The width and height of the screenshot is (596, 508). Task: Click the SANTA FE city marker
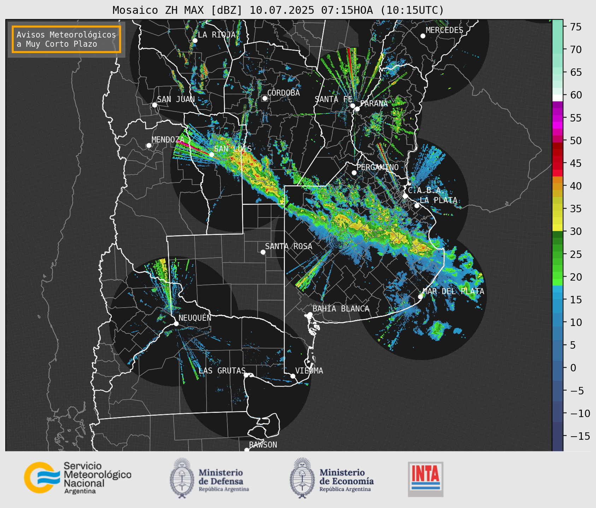[x=353, y=106]
